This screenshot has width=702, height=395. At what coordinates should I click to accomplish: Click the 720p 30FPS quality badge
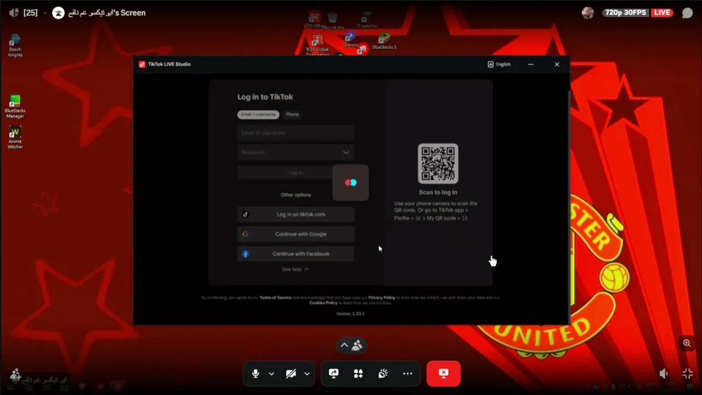tap(627, 13)
